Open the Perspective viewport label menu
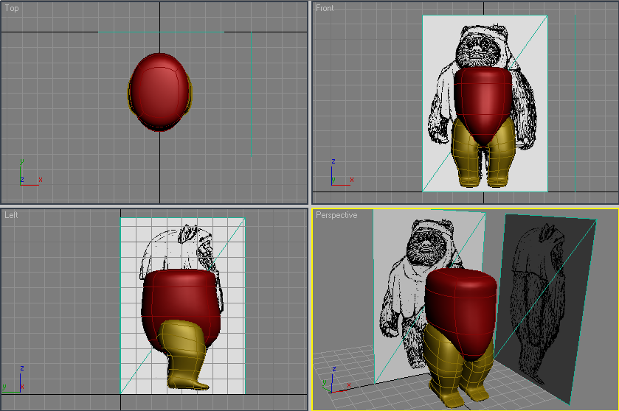Viewport: 619px width, 411px height. point(336,215)
